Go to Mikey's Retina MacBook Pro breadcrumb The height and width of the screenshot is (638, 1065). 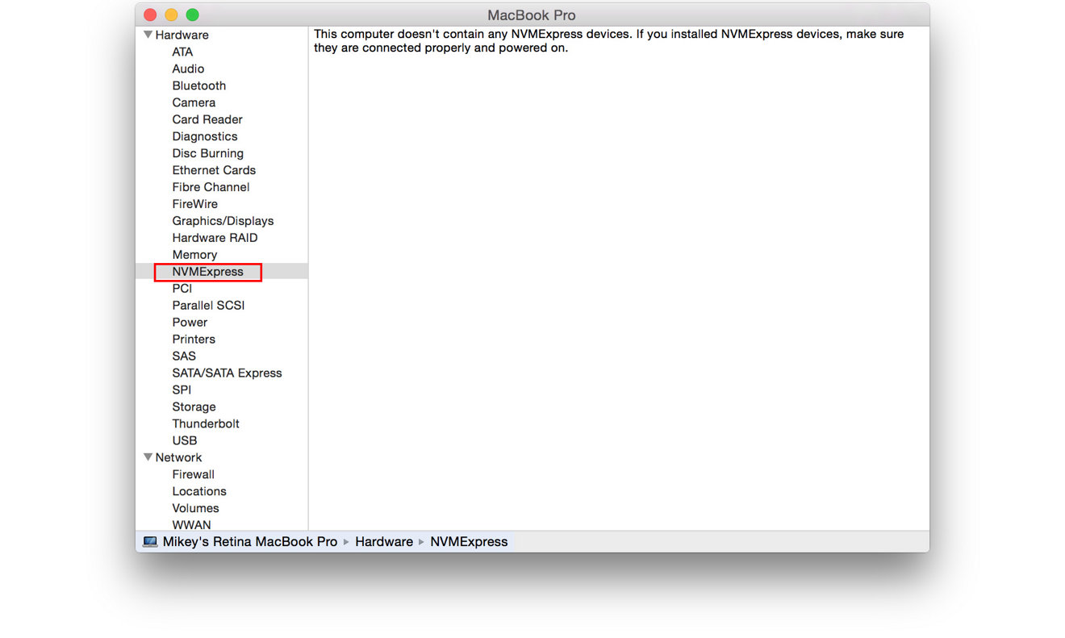pos(250,542)
